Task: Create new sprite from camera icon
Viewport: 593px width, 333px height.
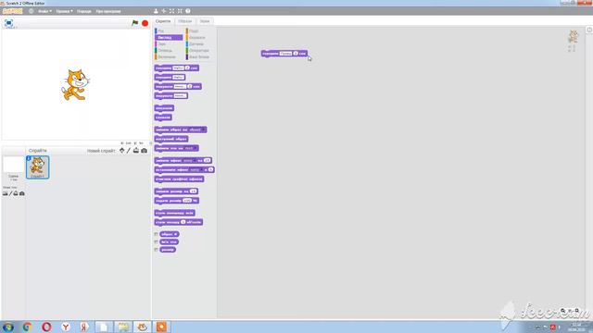Action: click(145, 150)
